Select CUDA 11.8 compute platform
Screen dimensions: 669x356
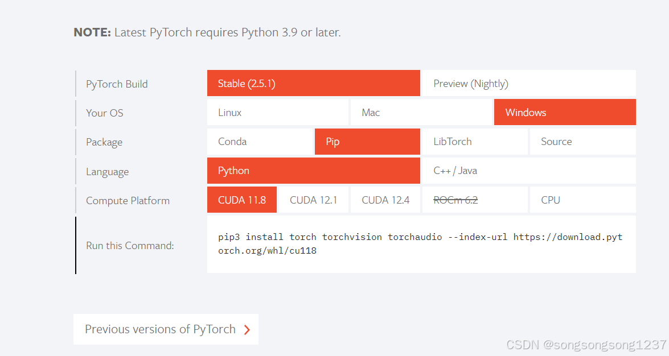pyautogui.click(x=241, y=200)
